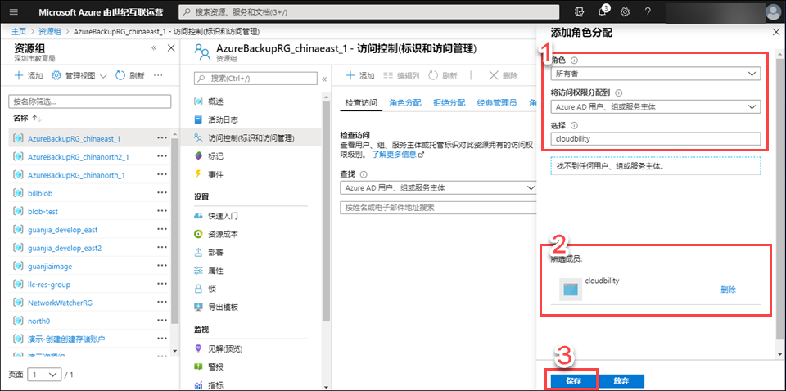Click the 保存 button
Viewport: 786px width, 391px height.
click(571, 381)
